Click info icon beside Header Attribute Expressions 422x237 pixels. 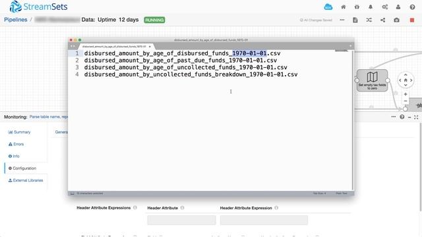point(135,208)
